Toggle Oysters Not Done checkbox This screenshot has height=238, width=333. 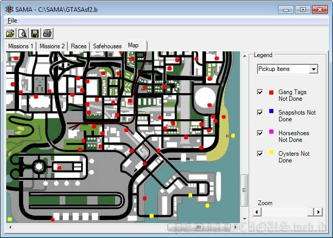click(260, 153)
